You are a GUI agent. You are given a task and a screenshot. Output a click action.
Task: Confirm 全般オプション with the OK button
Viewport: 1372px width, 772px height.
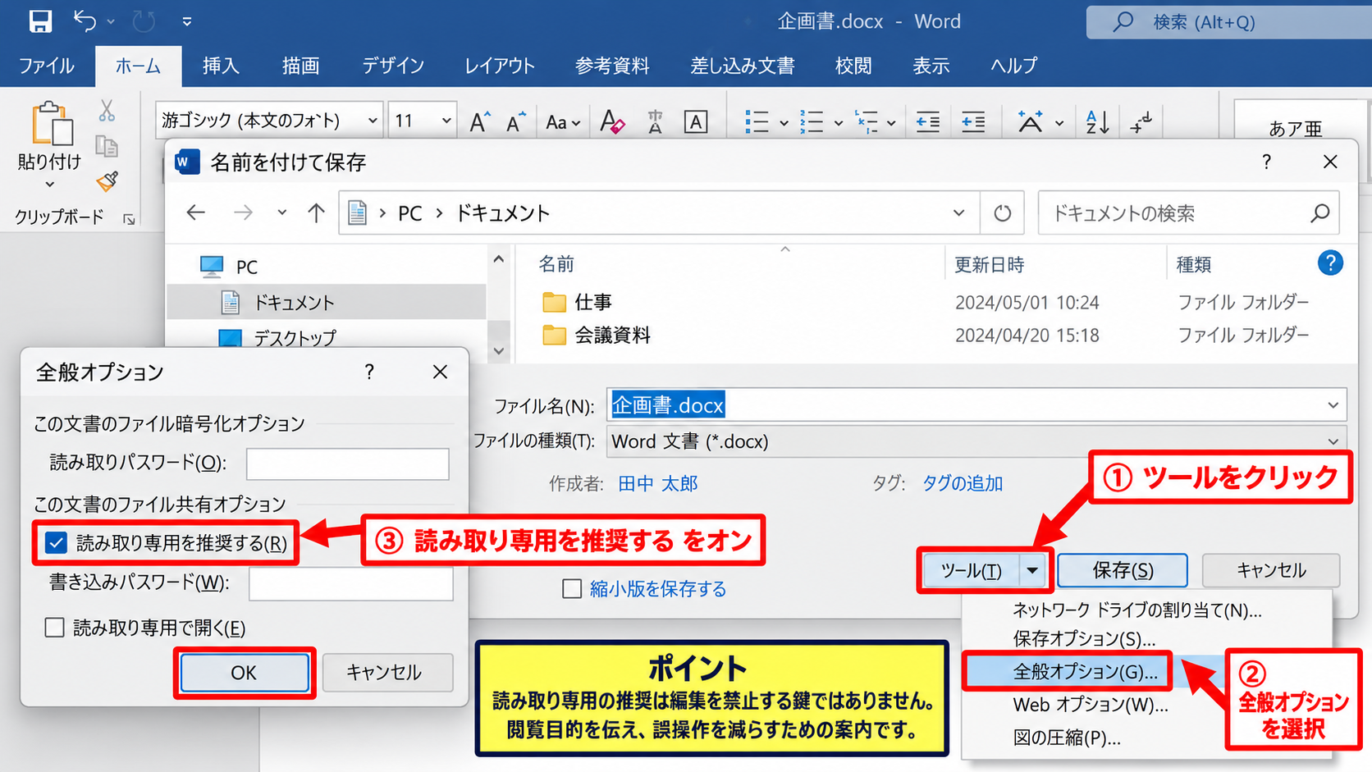click(x=244, y=674)
